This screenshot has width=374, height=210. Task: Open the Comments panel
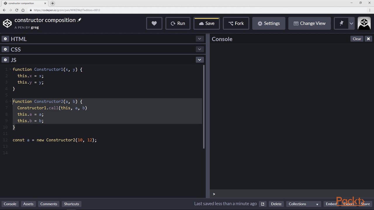[49, 204]
